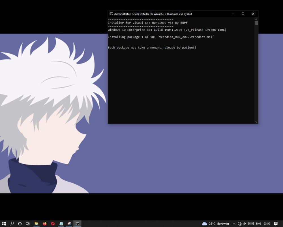This screenshot has height=227, width=283.
Task: Open the Windows Start menu
Action: click(4, 224)
